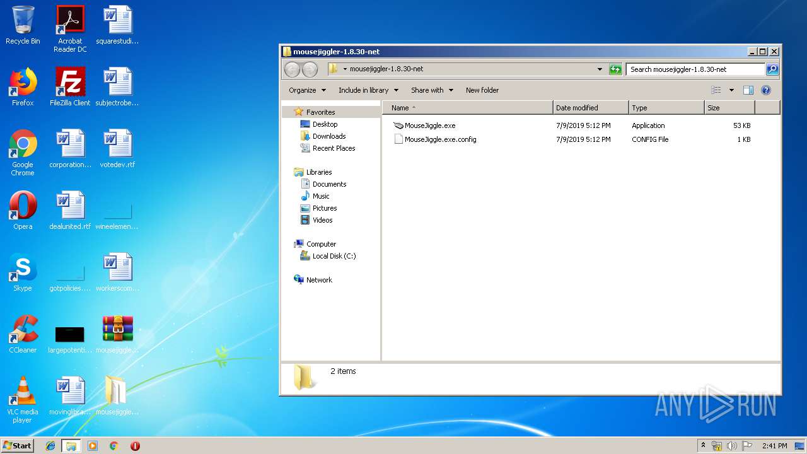This screenshot has height=454, width=807.
Task: Open Explorer help button
Action: (766, 90)
